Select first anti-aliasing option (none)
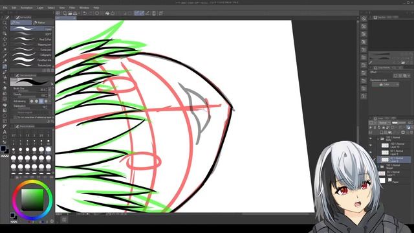414x233 pixels. point(32,101)
